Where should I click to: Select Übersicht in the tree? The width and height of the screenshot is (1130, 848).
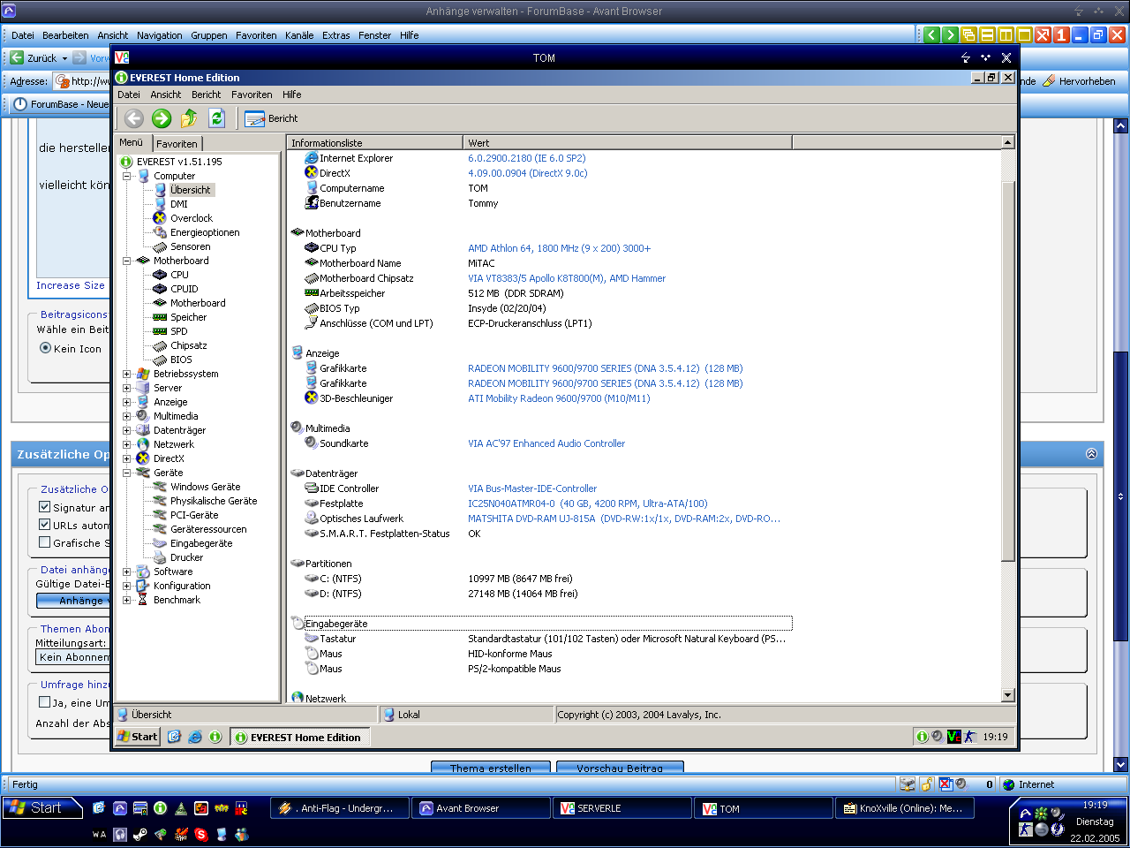coord(191,190)
